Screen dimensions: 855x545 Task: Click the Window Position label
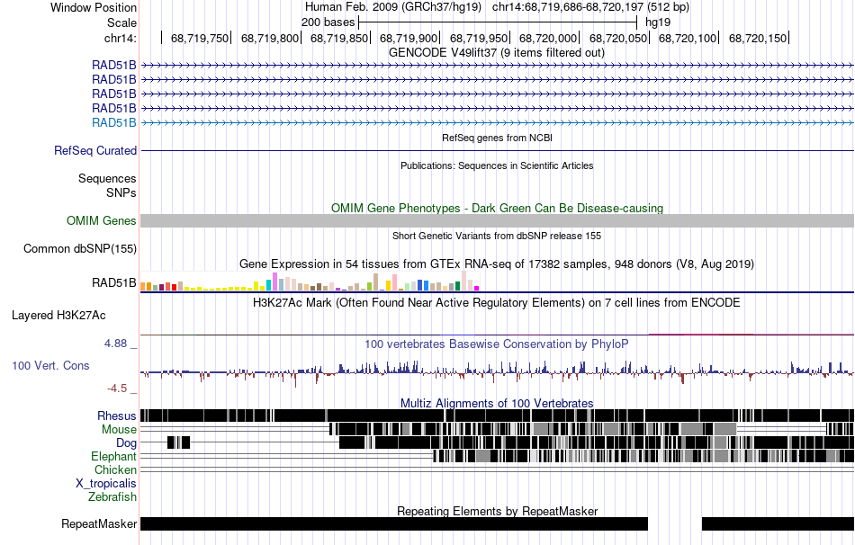click(94, 7)
